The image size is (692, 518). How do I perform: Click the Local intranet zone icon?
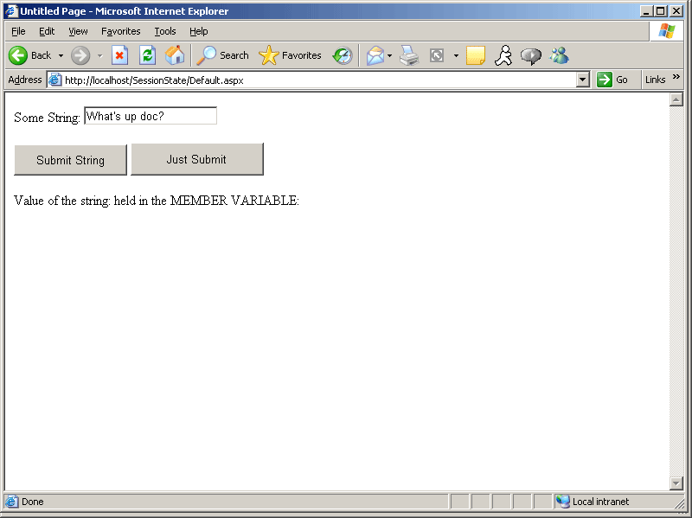click(563, 502)
